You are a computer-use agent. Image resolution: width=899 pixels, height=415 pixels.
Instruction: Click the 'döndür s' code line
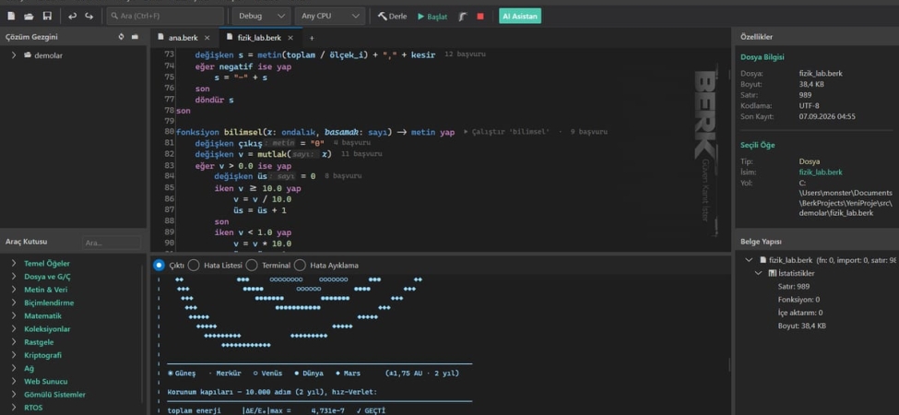point(214,100)
